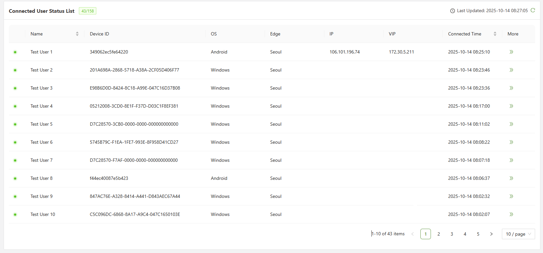This screenshot has height=253, width=543.
Task: Sort the table by Connected Time
Action: [495, 34]
